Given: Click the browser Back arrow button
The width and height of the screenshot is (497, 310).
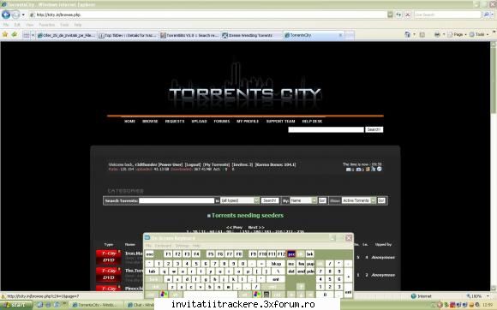Looking at the screenshot, I should coord(6,15).
